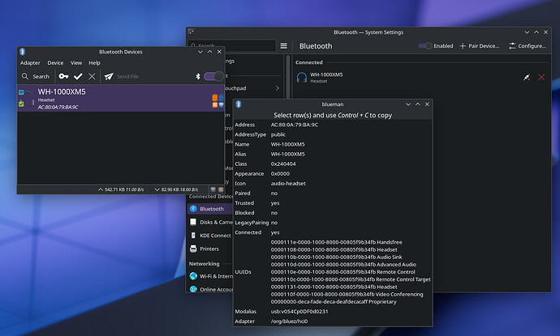
Task: Open KDE Connect in settings sidebar
Action: 210,236
